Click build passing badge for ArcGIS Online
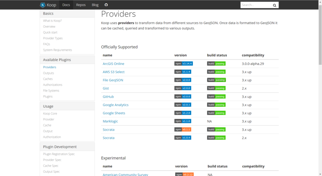This screenshot has height=176, width=322. (216, 63)
